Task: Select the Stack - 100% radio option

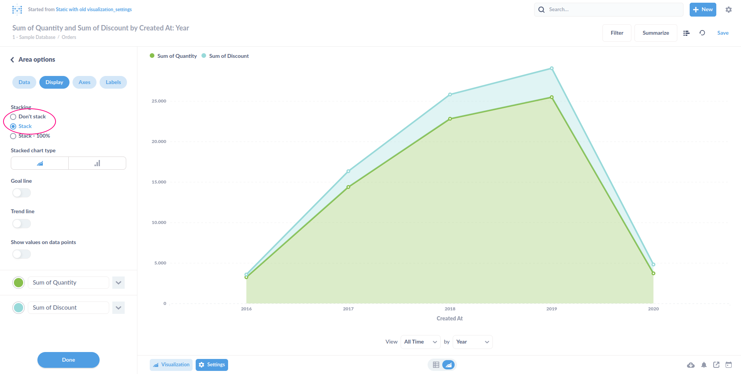Action: tap(13, 136)
